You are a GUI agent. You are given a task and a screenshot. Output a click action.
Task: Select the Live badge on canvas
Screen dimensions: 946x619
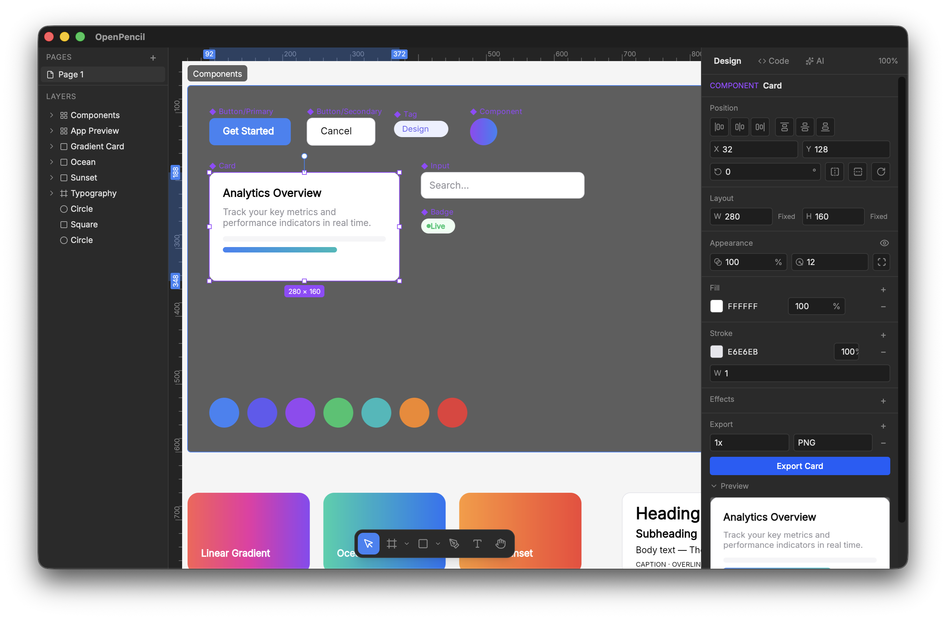point(438,226)
